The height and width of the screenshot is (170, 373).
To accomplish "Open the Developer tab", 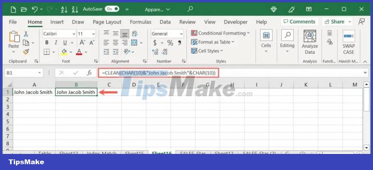I will 236,22.
